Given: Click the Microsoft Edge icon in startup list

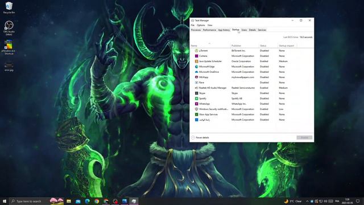Looking at the screenshot, I should click(x=196, y=67).
